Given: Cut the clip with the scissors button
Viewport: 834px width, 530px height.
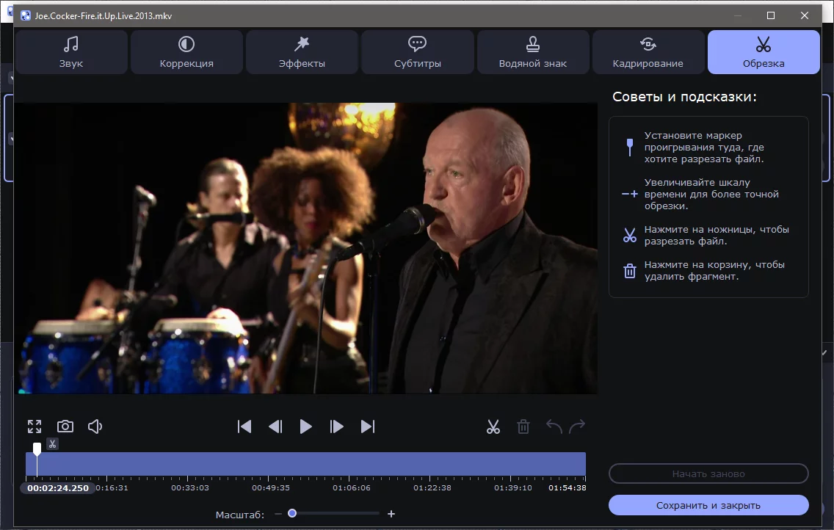Looking at the screenshot, I should (x=493, y=426).
